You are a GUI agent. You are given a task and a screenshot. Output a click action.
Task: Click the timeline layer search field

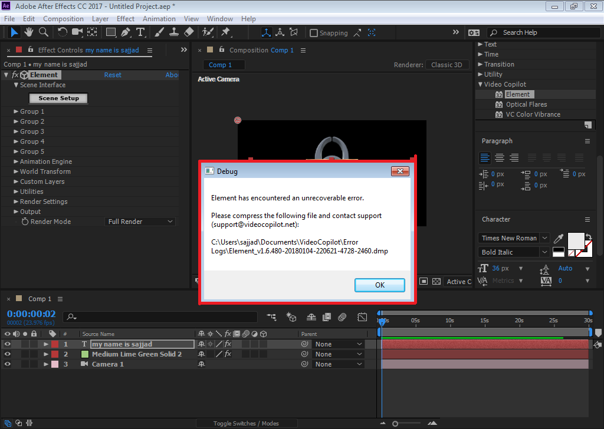(x=160, y=317)
